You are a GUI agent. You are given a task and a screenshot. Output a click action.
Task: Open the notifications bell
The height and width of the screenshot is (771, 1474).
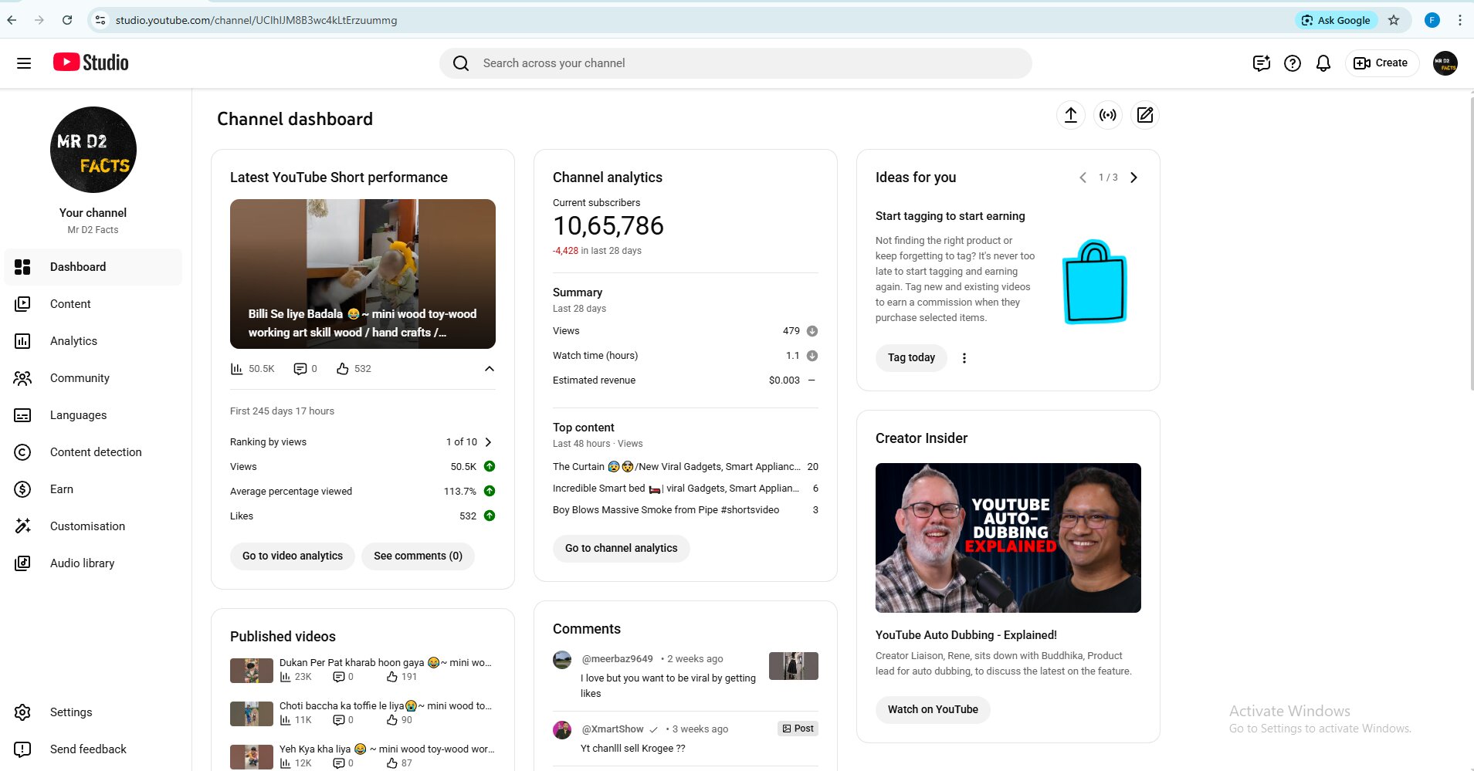pyautogui.click(x=1323, y=63)
